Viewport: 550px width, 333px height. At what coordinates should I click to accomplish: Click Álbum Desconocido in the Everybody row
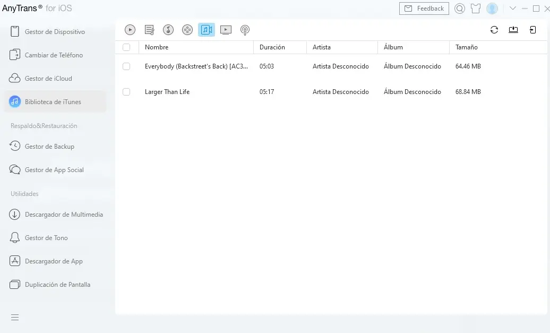point(412,66)
